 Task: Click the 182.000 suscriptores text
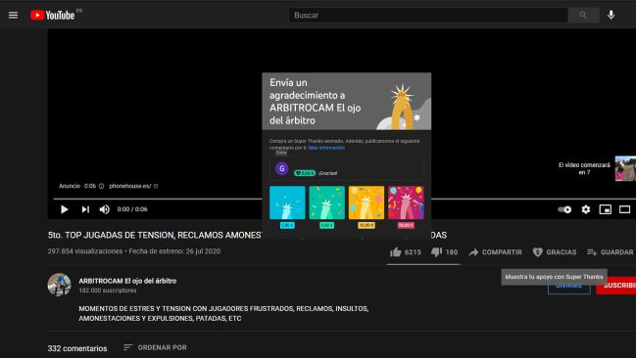pos(108,291)
